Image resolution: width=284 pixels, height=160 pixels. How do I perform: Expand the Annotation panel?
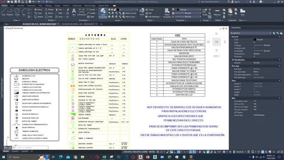coord(84,20)
